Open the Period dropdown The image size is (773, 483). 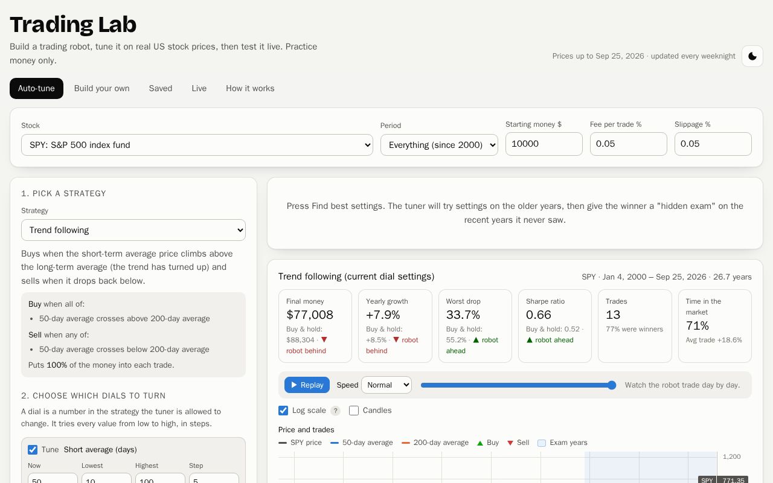pos(439,145)
